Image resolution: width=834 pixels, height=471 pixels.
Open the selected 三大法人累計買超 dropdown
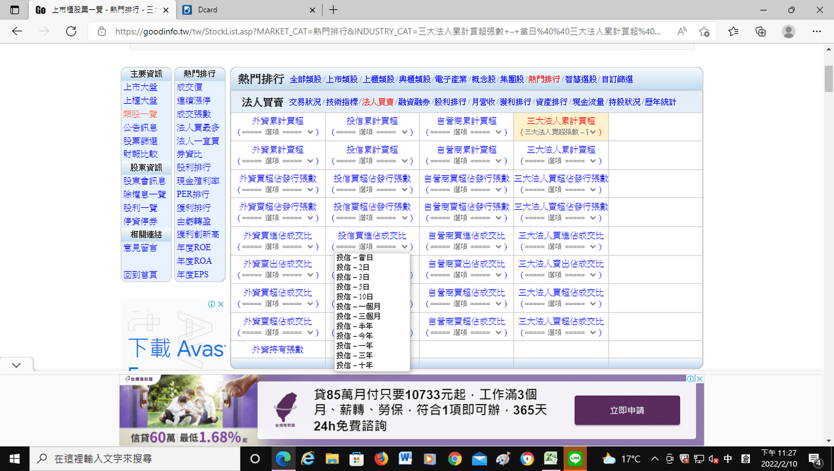[561, 132]
